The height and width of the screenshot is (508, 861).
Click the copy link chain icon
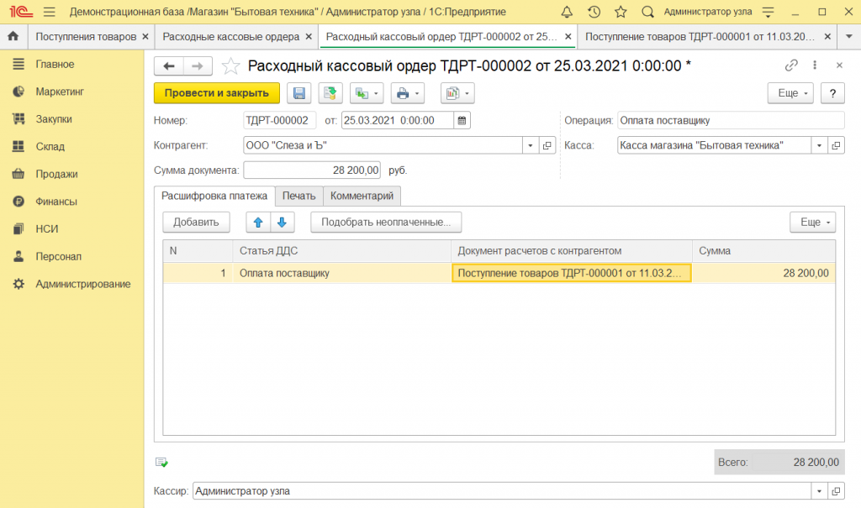pos(790,65)
